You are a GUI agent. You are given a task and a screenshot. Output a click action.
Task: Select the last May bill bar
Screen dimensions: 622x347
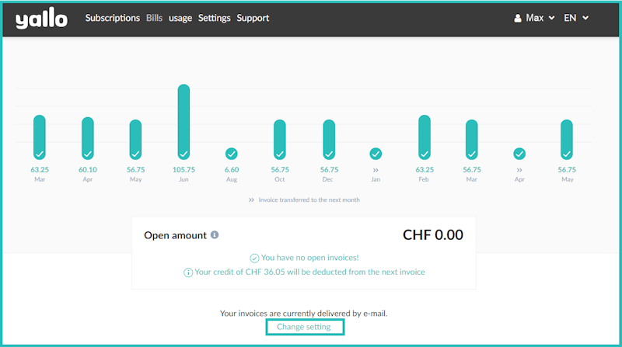(567, 140)
